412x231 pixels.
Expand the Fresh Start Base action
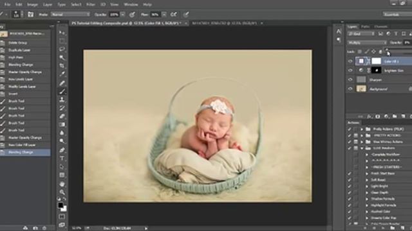(367, 173)
